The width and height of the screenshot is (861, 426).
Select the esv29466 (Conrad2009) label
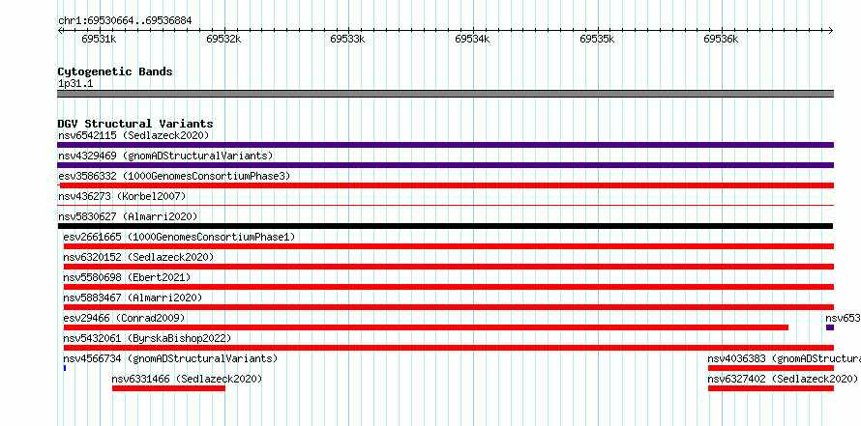coord(124,318)
